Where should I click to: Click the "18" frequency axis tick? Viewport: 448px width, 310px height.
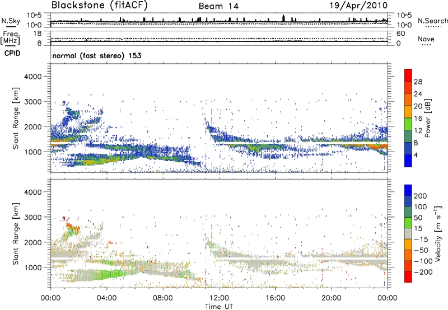pos(38,34)
